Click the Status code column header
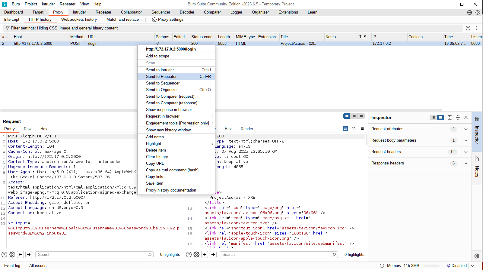This screenshot has height=270, width=483. pyautogui.click(x=203, y=37)
